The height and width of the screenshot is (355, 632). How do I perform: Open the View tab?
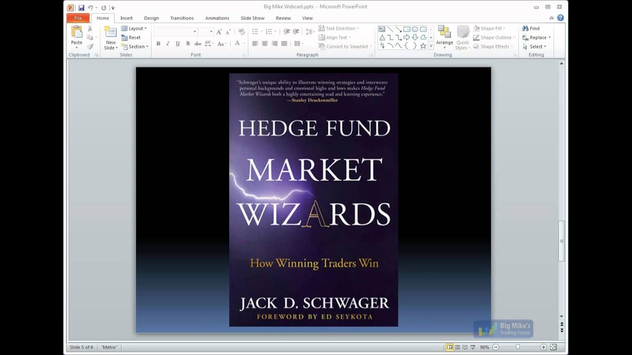(x=308, y=18)
